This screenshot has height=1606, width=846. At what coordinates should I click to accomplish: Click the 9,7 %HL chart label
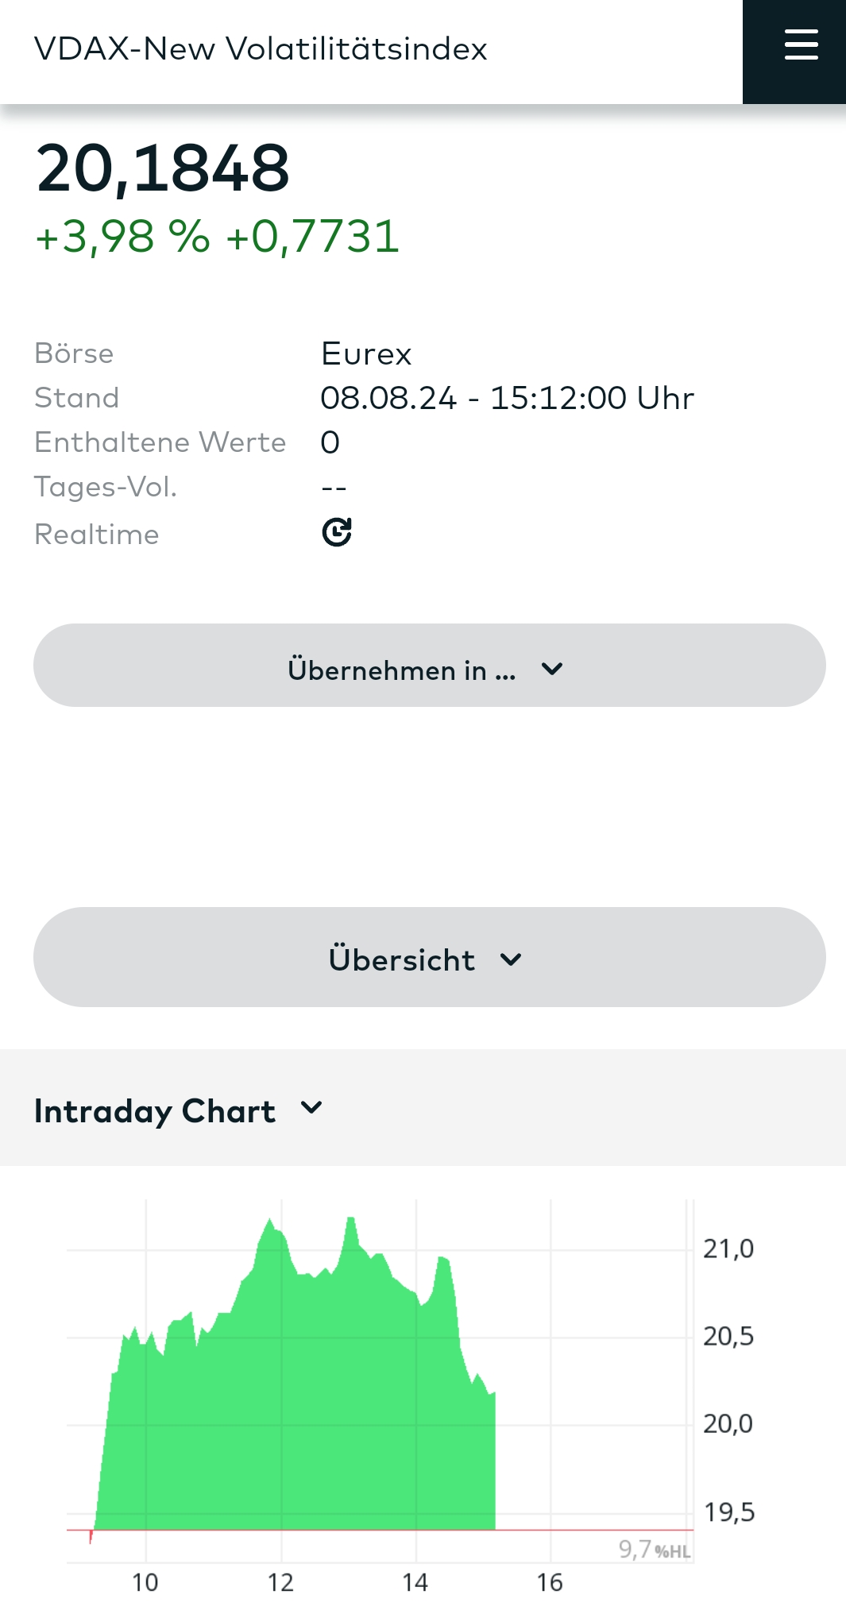click(654, 1550)
